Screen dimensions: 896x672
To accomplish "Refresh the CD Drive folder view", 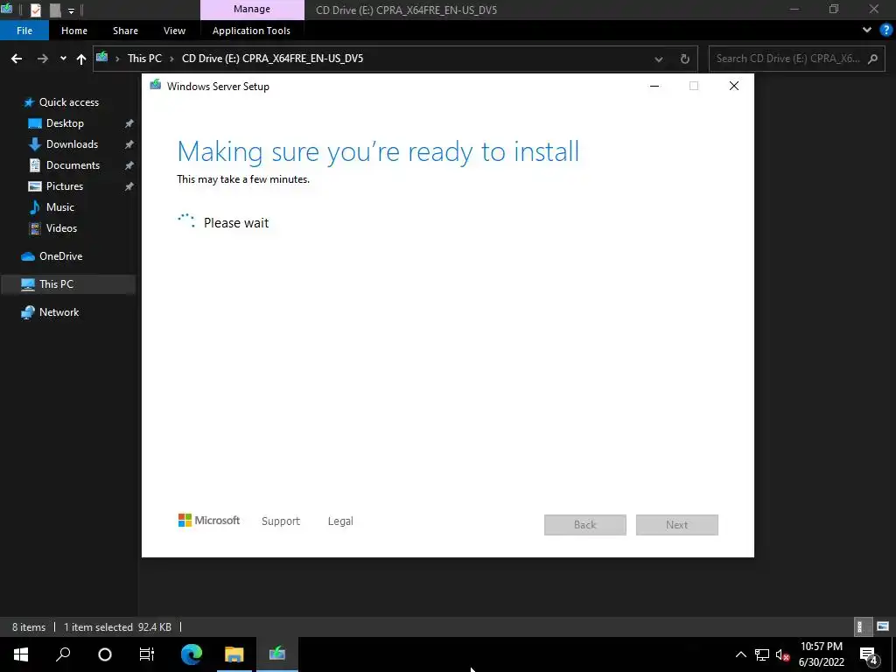I will coord(684,59).
